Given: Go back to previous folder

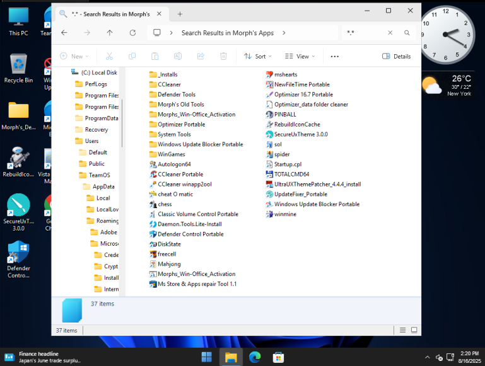Looking at the screenshot, I should [64, 33].
